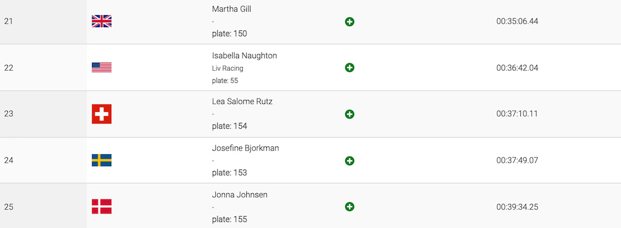Select the rank 23 position cell
This screenshot has height=228, width=621.
(43, 114)
